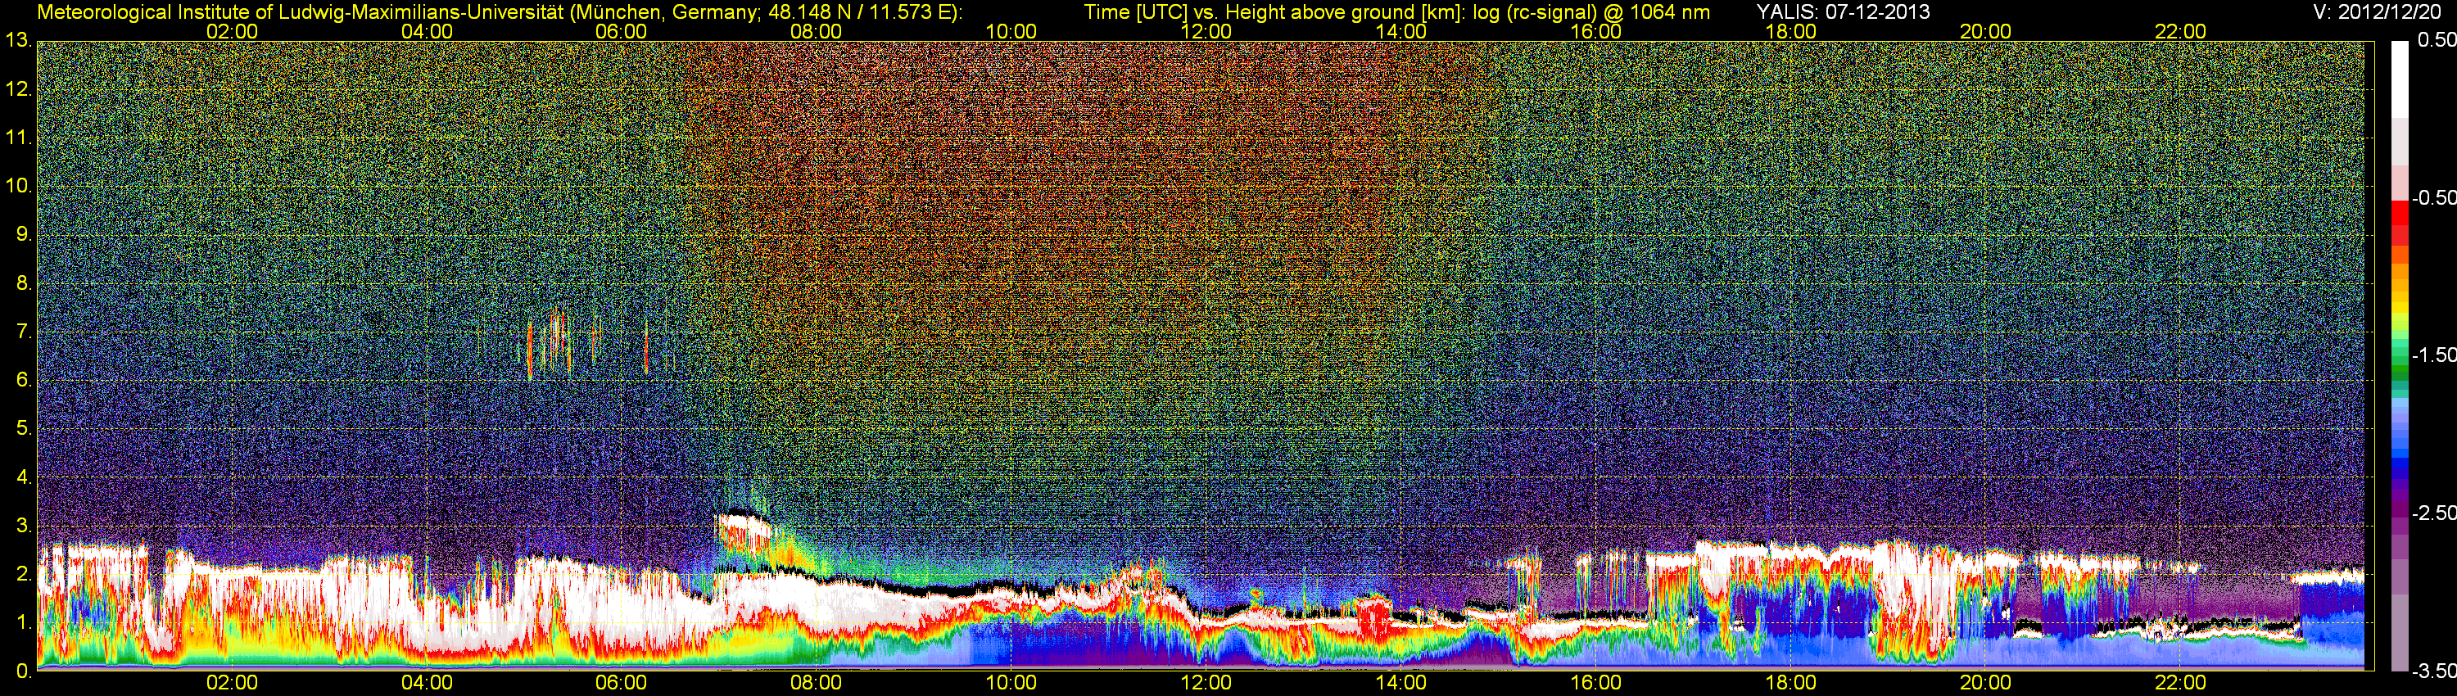Select the 12 km height axis label
The image size is (2457, 696).
pyautogui.click(x=18, y=89)
